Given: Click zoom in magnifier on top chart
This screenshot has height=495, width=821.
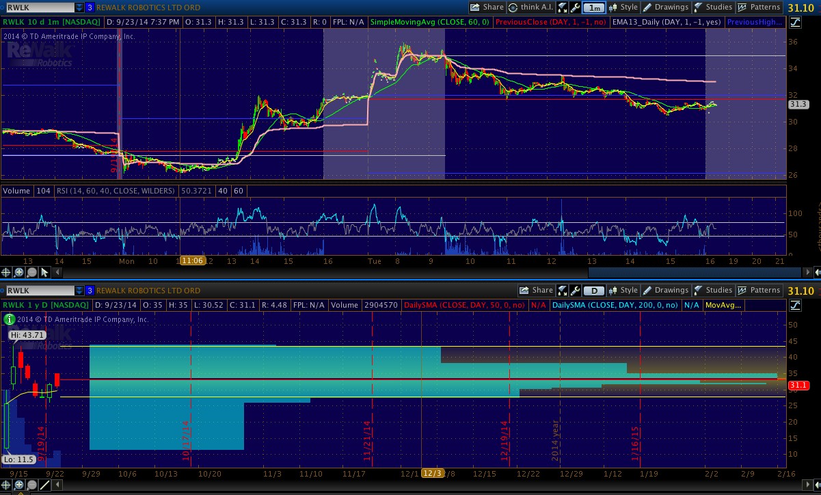Looking at the screenshot, I should click(x=19, y=272).
